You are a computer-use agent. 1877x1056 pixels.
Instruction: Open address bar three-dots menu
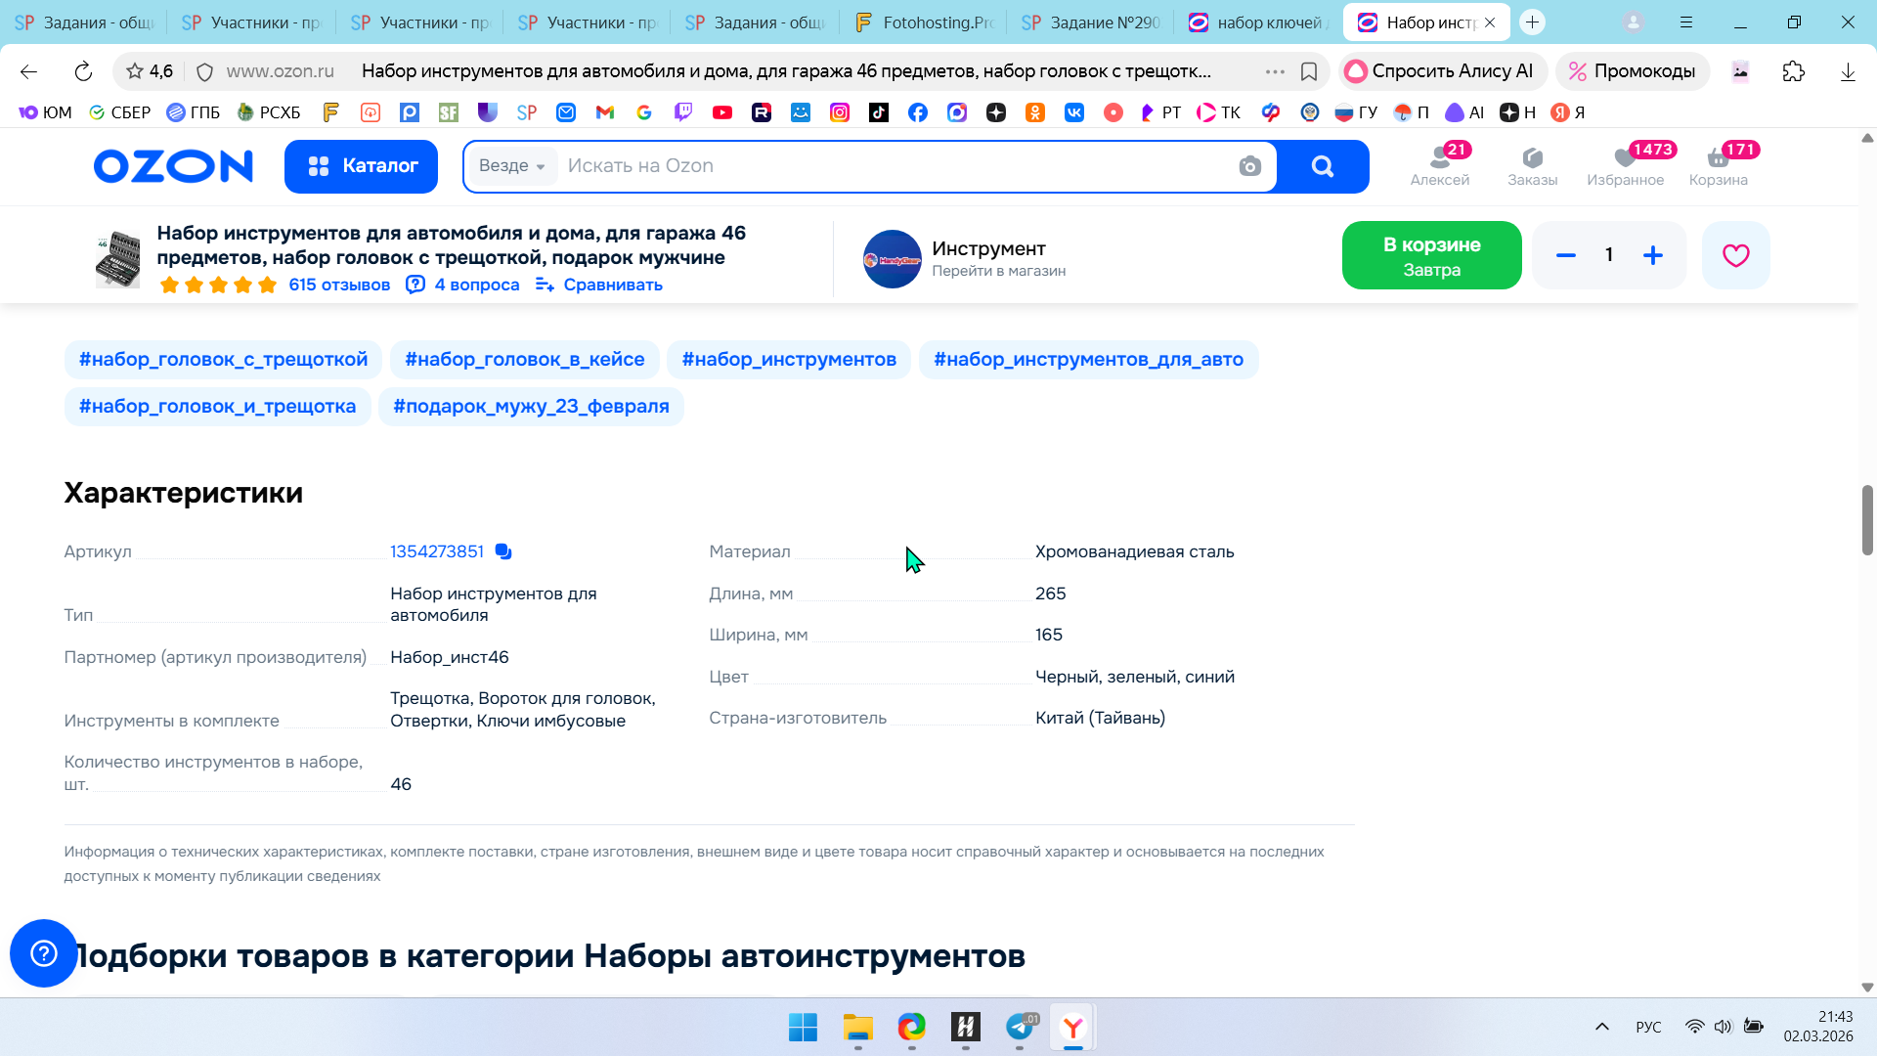tap(1275, 71)
